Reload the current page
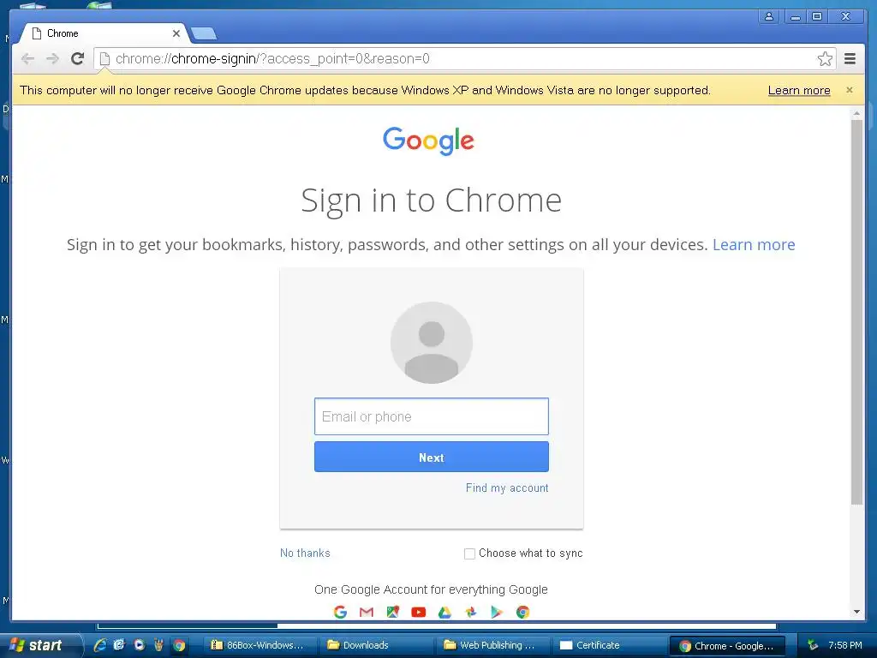Image resolution: width=877 pixels, height=658 pixels. click(x=78, y=58)
